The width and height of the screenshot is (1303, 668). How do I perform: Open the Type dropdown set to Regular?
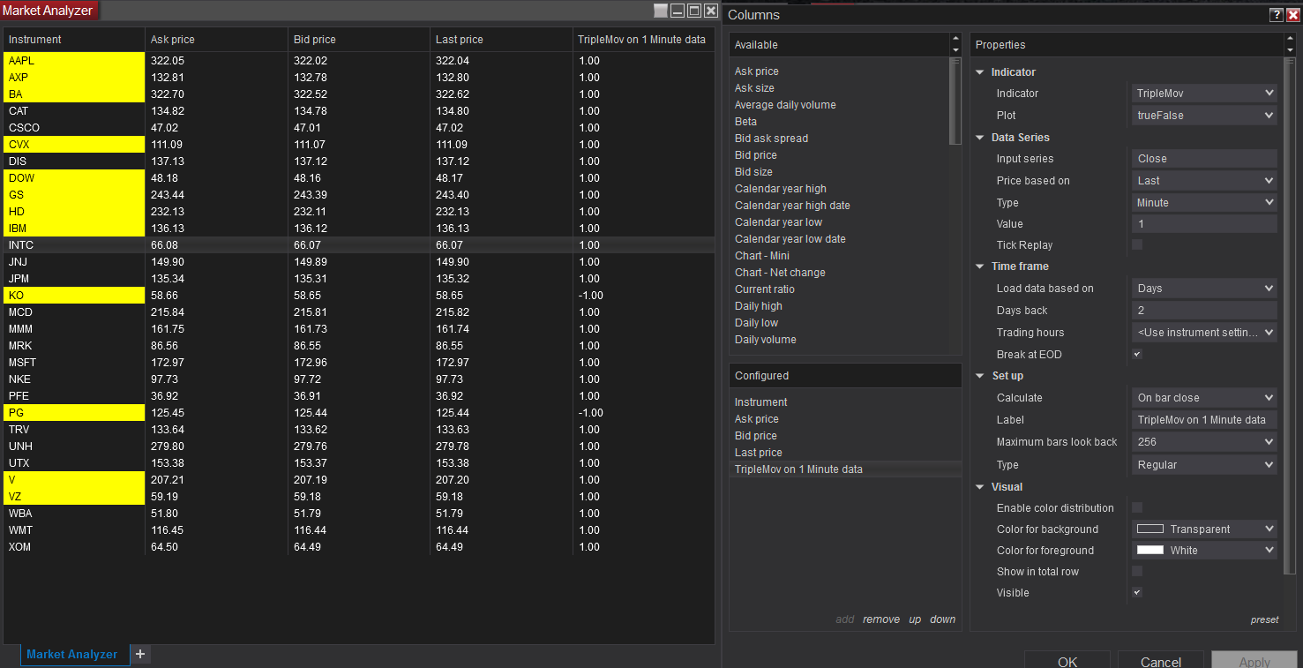[x=1204, y=464]
